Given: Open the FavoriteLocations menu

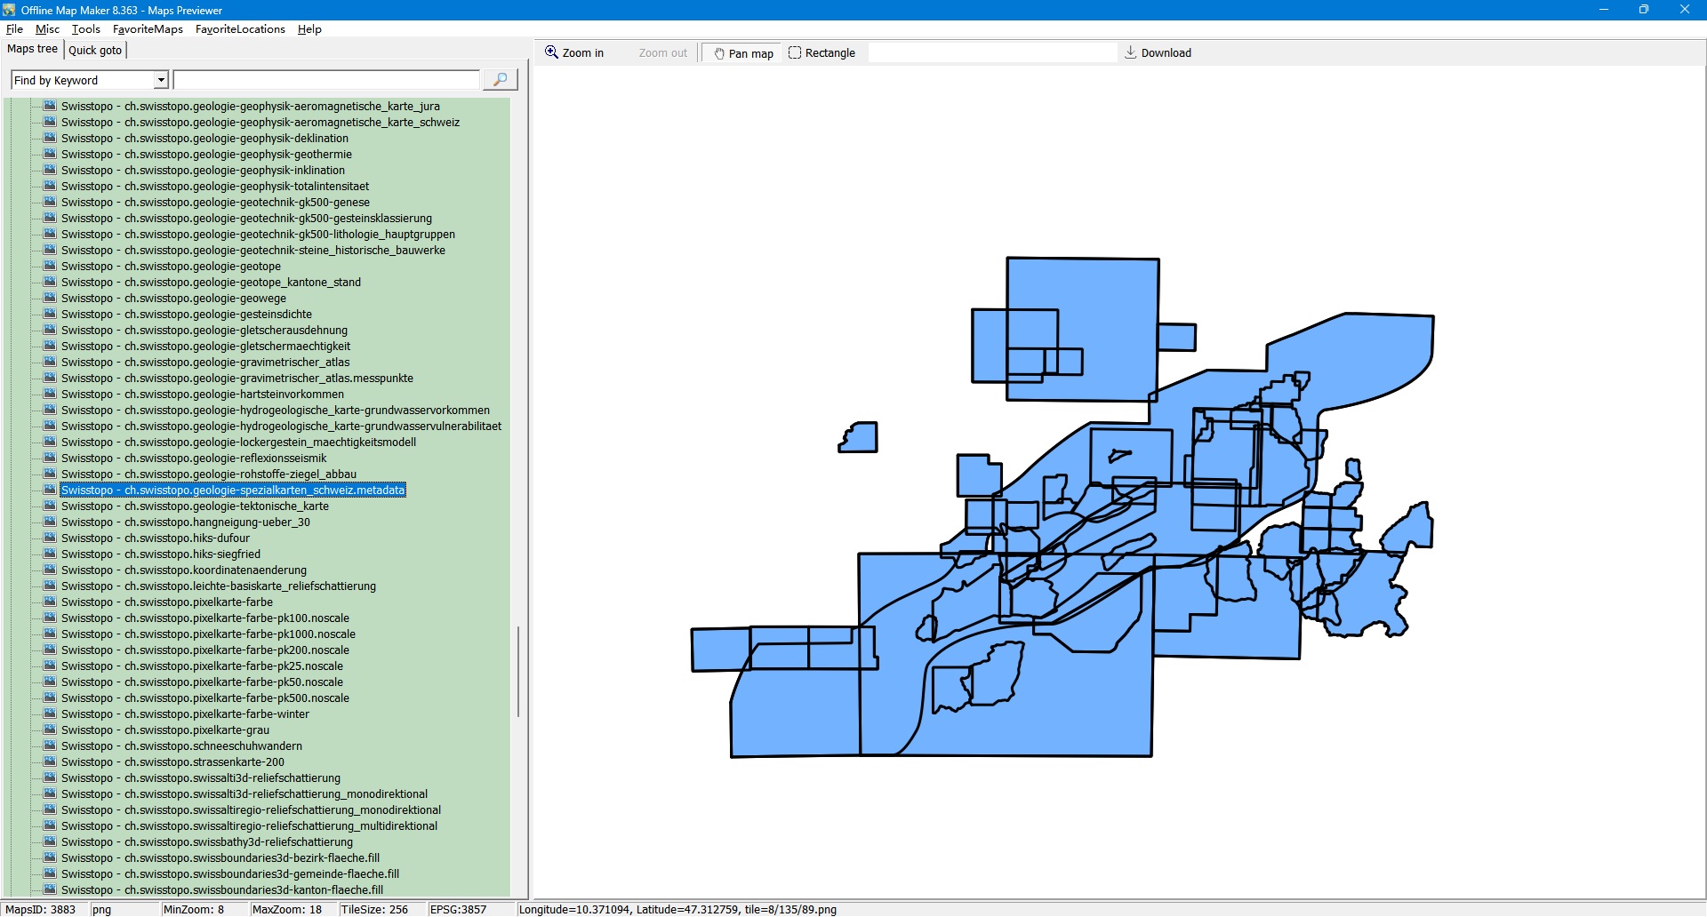Looking at the screenshot, I should tap(240, 29).
